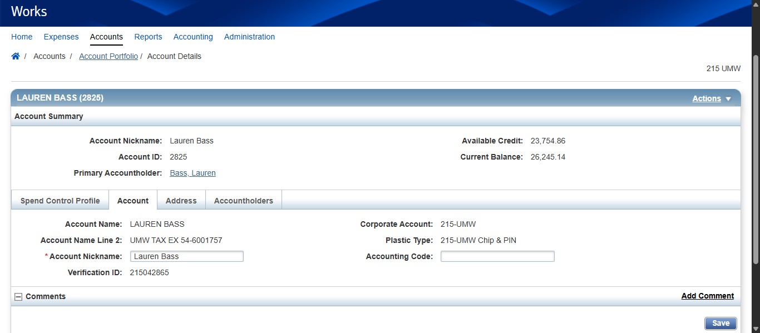Switch to the Spend Control Profile tab
Viewport: 760px width, 333px height.
(x=60, y=201)
